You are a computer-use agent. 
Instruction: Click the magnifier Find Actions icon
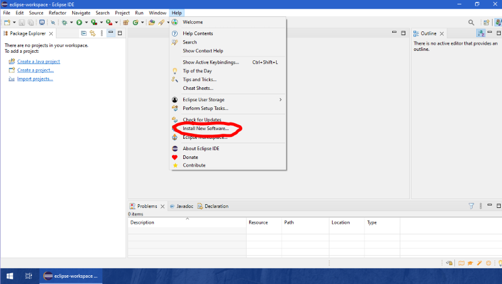pyautogui.click(x=471, y=23)
